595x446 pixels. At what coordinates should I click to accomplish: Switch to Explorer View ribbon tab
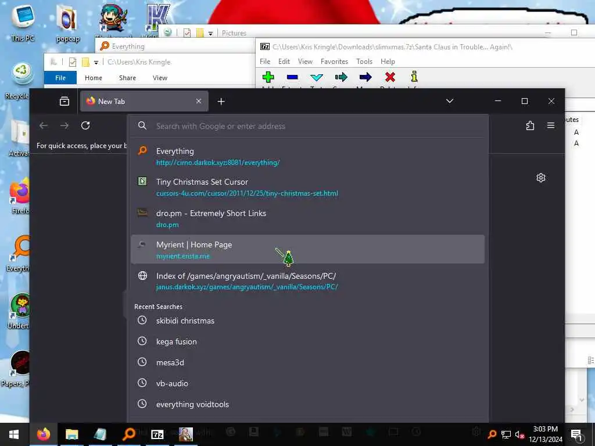tap(160, 78)
